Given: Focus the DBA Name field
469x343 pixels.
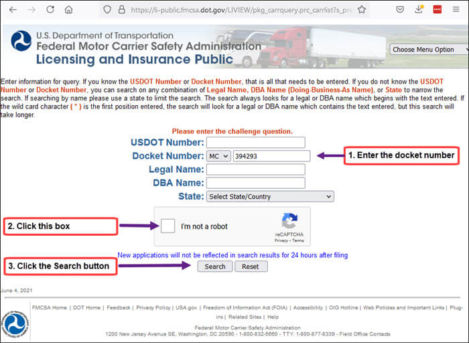Looking at the screenshot, I should point(256,183).
